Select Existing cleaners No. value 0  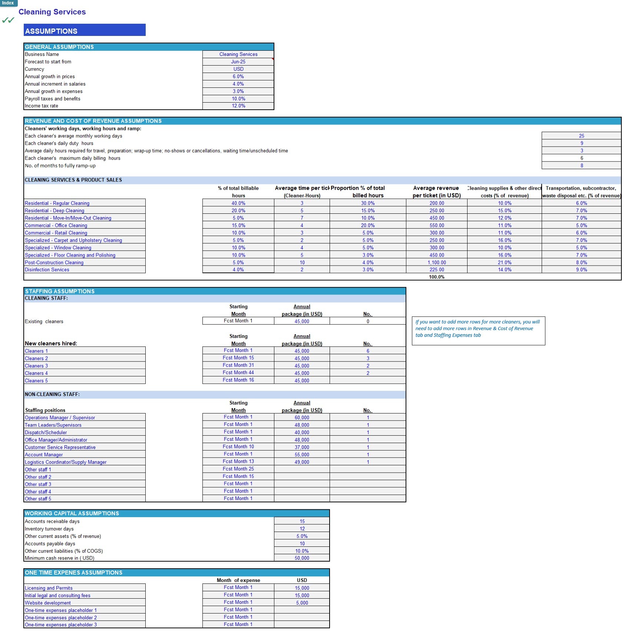[x=368, y=321]
